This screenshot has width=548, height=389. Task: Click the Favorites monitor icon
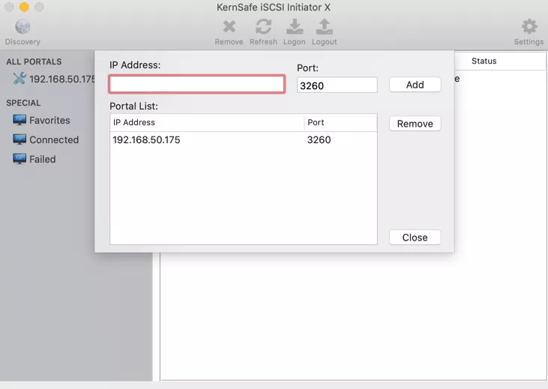click(x=19, y=120)
